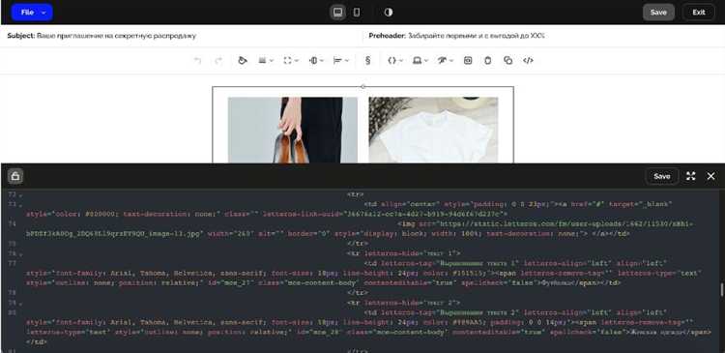Toggle dark mode contrast preview
The image size is (725, 353).
click(389, 13)
